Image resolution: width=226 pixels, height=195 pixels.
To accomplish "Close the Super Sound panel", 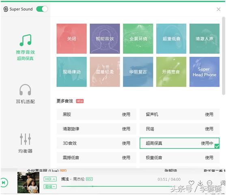I will [x=219, y=9].
